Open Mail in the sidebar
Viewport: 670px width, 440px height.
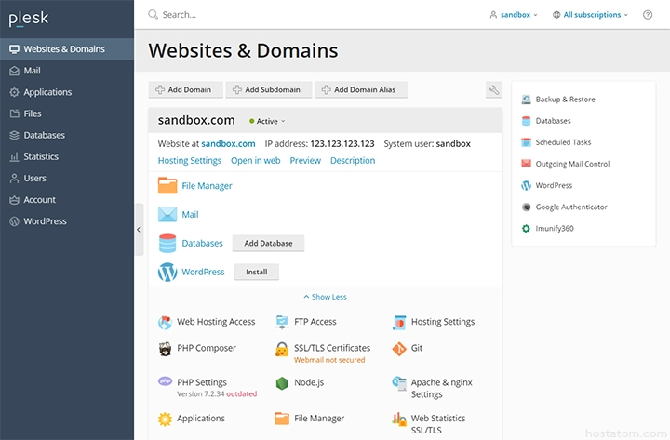(x=67, y=71)
